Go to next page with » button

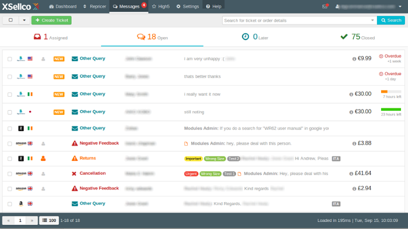click(31, 220)
